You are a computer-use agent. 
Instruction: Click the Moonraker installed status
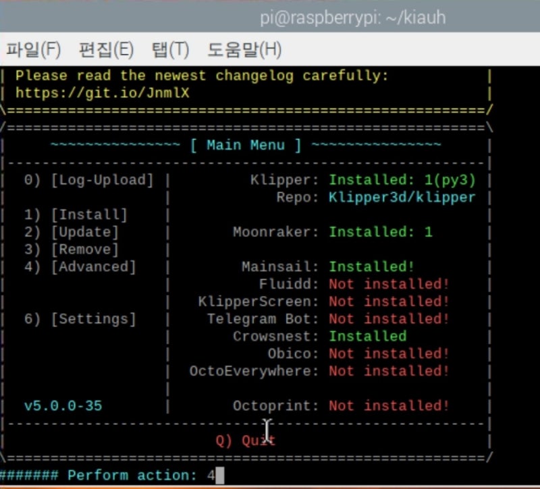click(x=375, y=231)
